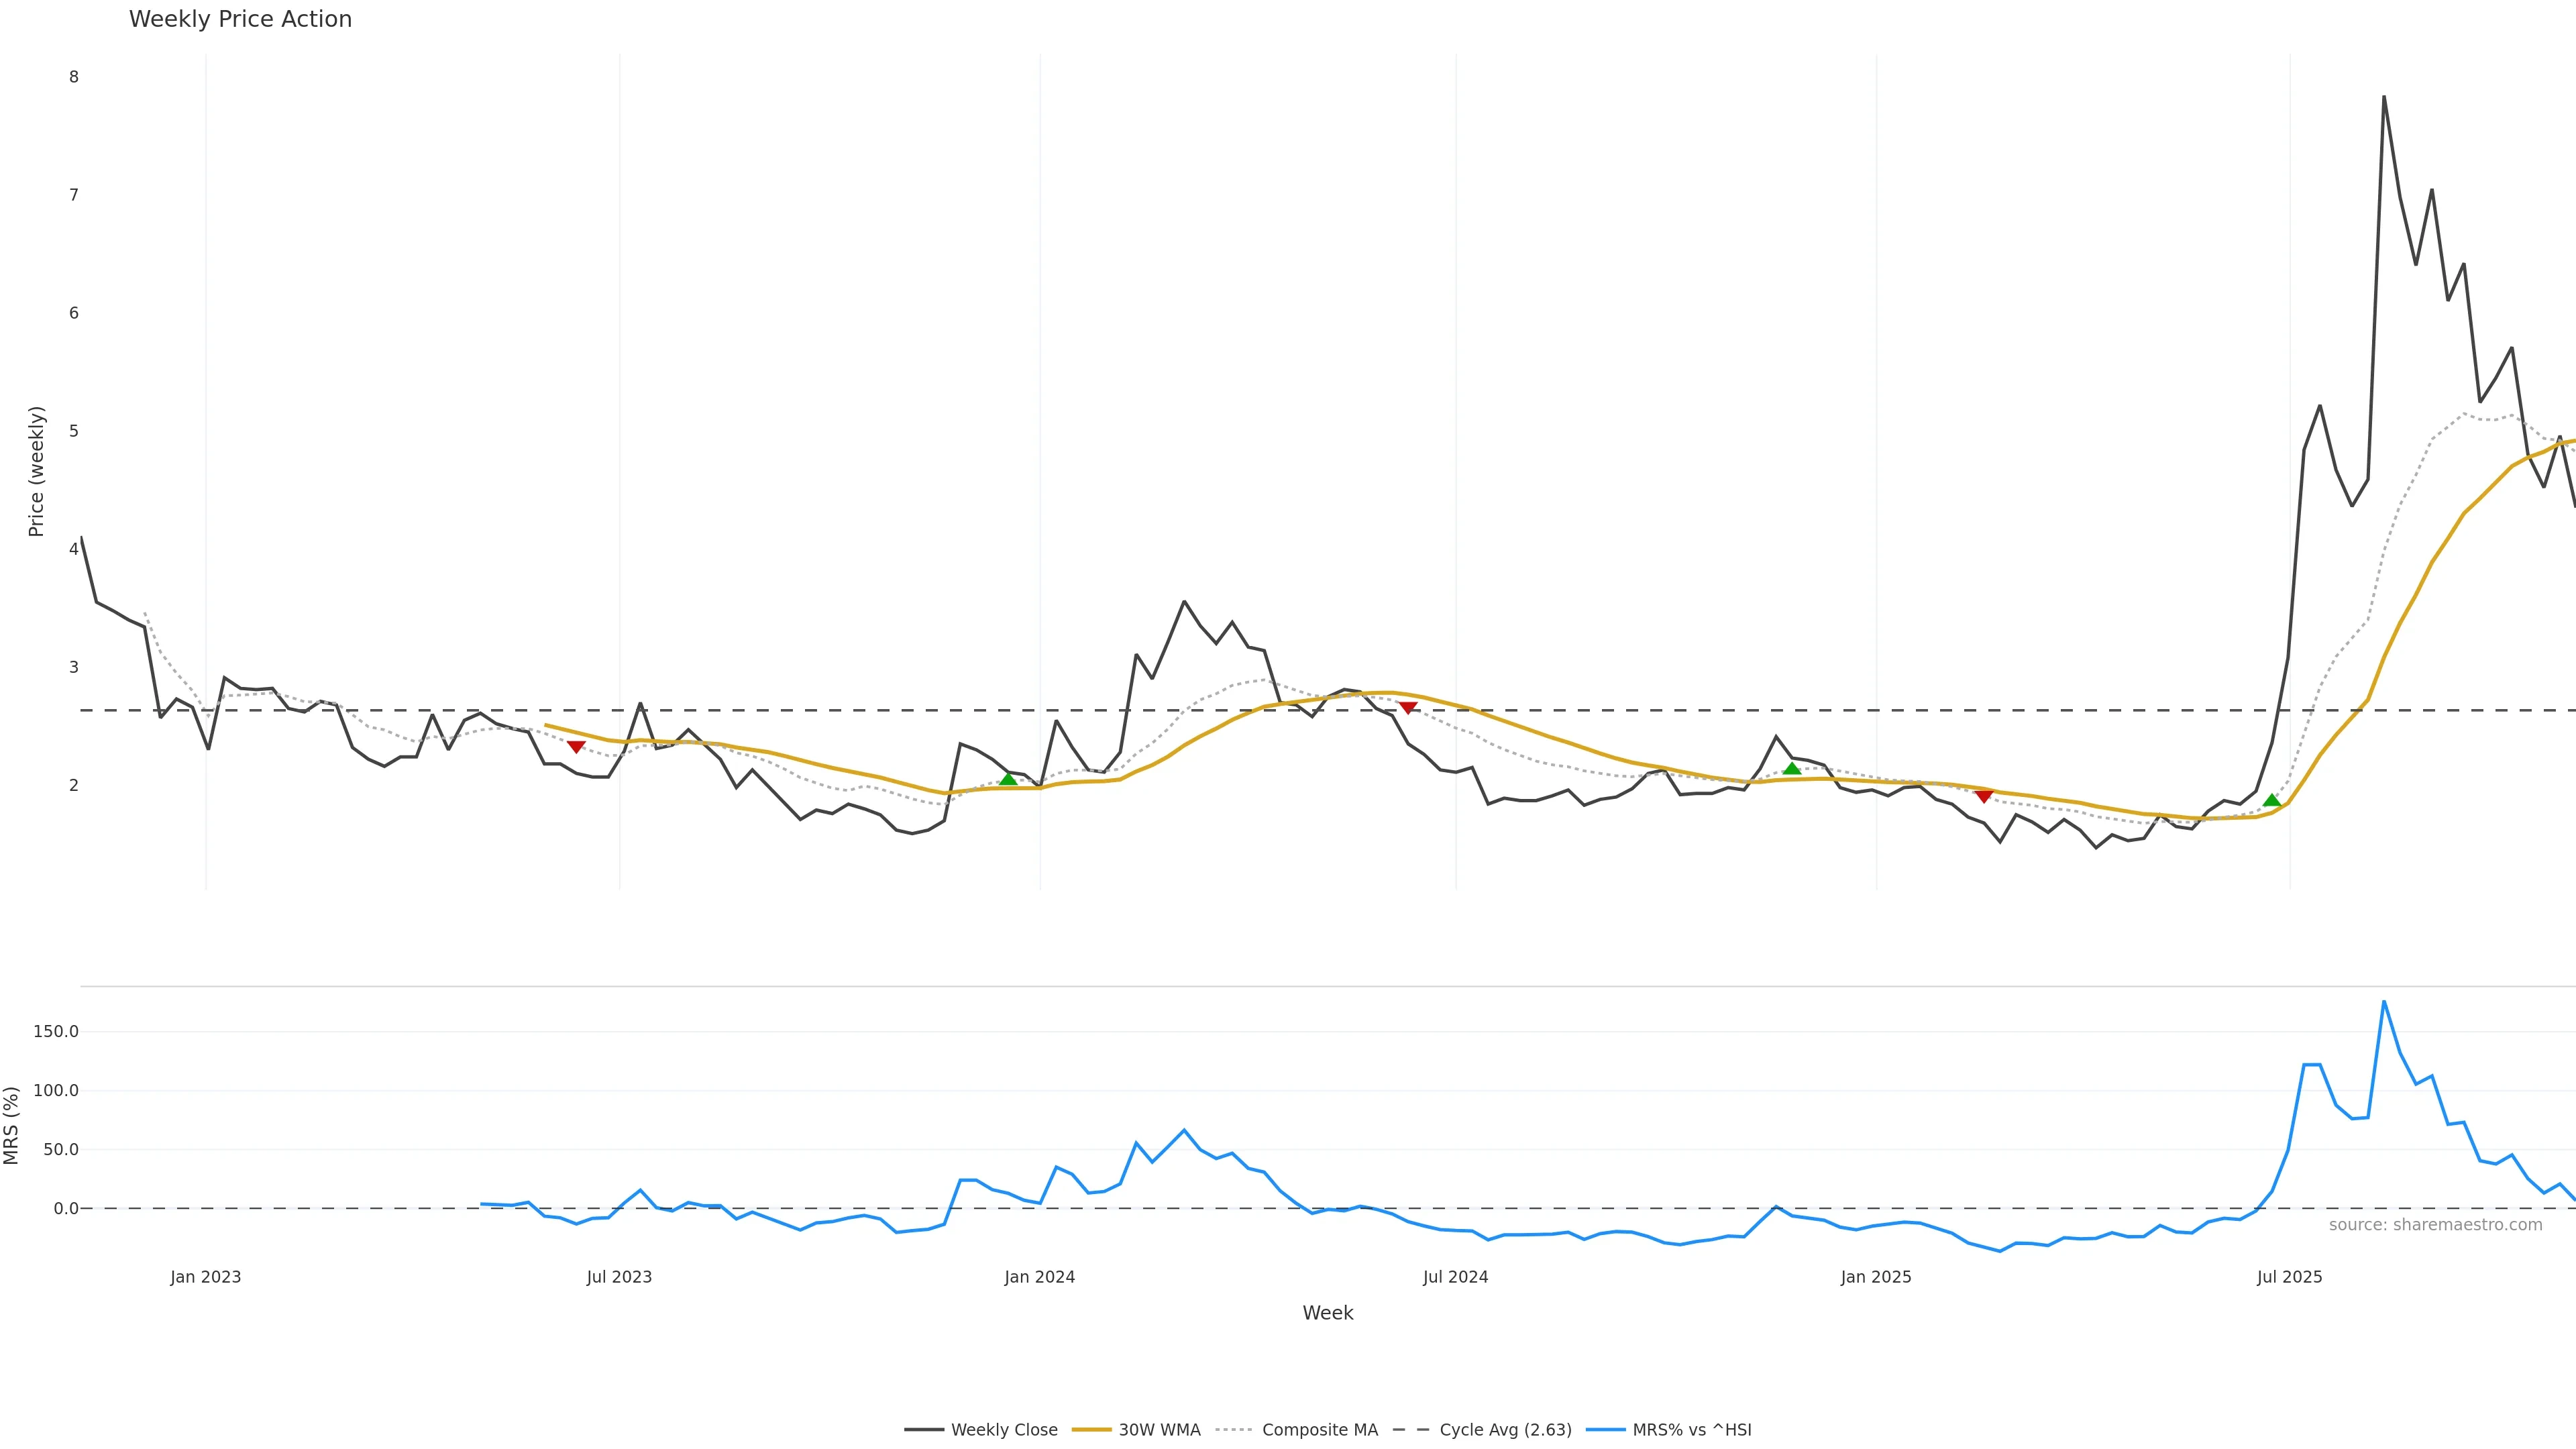The height and width of the screenshot is (1449, 2576).
Task: Open the sharemaestro.com source link
Action: [x=2435, y=1225]
